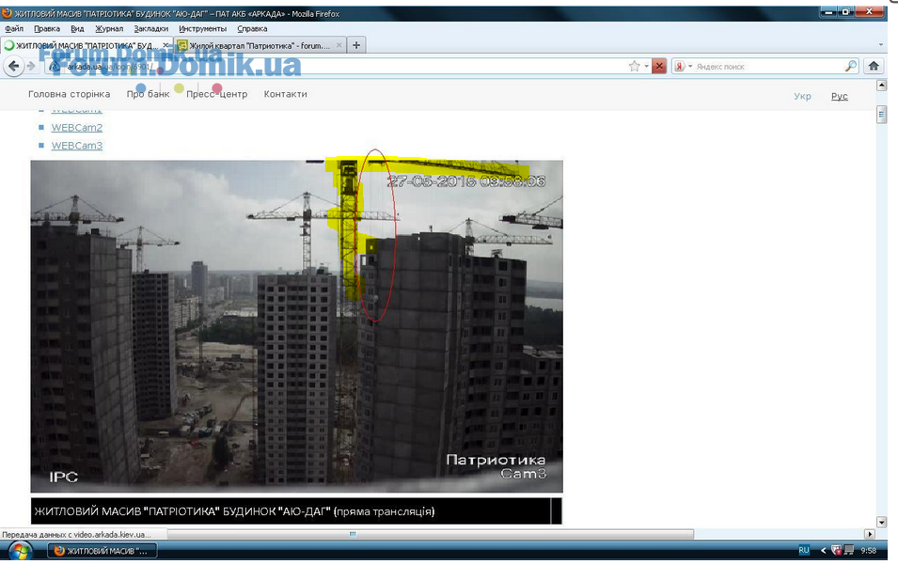Screen dimensions: 898x564
Task: Click the search magnifier icon
Action: pos(851,67)
